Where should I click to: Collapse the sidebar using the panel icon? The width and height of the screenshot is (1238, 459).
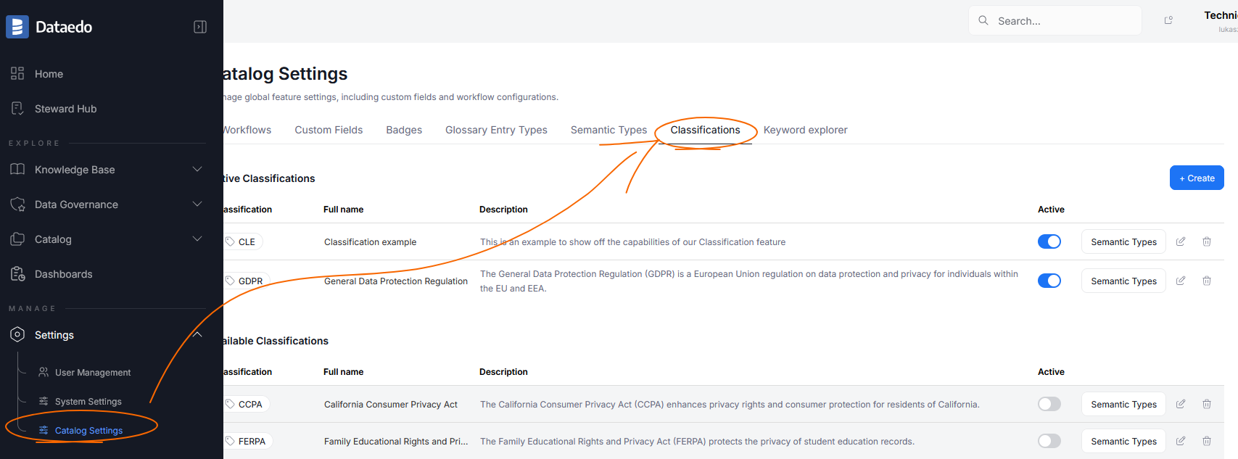(x=200, y=27)
